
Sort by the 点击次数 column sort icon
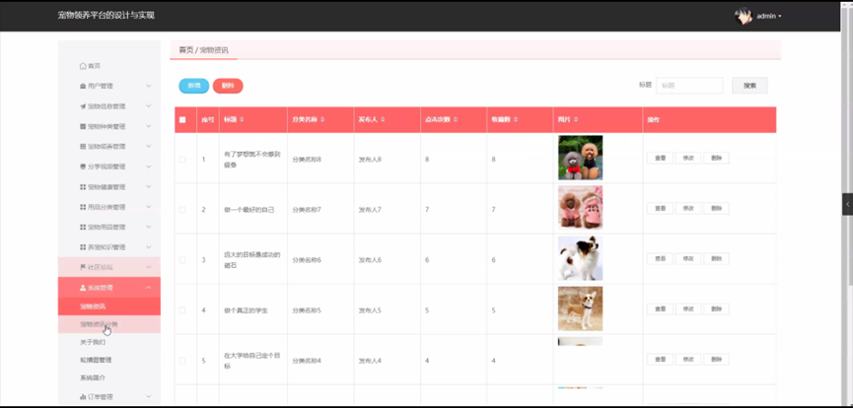456,119
